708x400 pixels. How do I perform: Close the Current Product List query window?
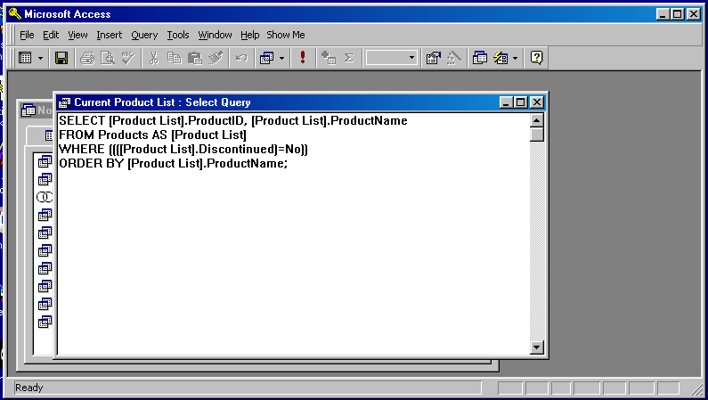[x=536, y=102]
